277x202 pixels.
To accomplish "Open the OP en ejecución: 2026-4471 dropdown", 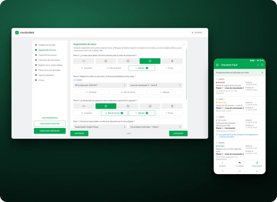I will pyautogui.click(x=100, y=85).
